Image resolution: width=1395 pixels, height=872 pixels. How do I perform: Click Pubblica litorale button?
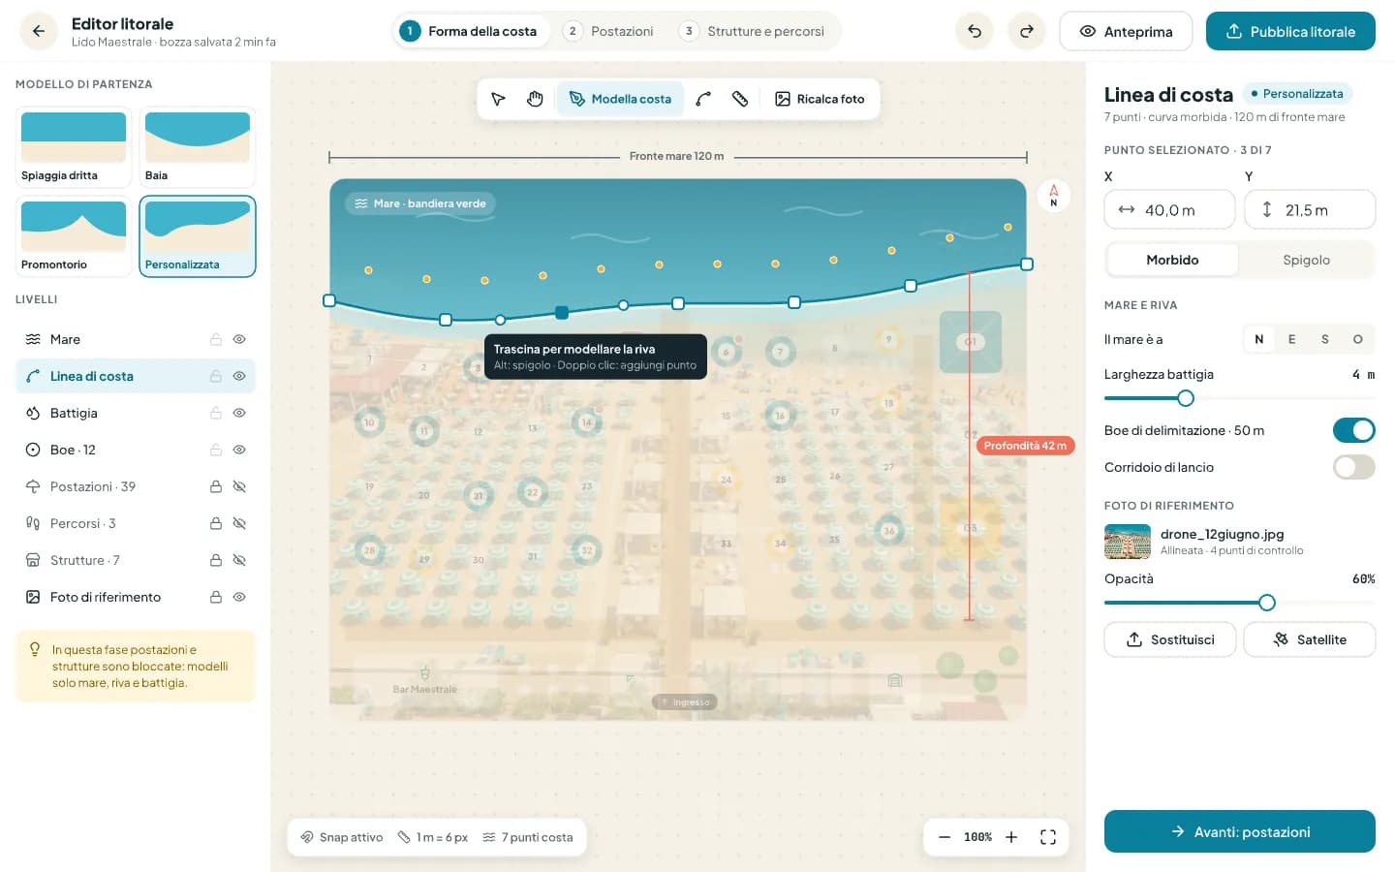[1290, 31]
